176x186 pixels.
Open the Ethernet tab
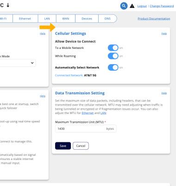(x=25, y=19)
